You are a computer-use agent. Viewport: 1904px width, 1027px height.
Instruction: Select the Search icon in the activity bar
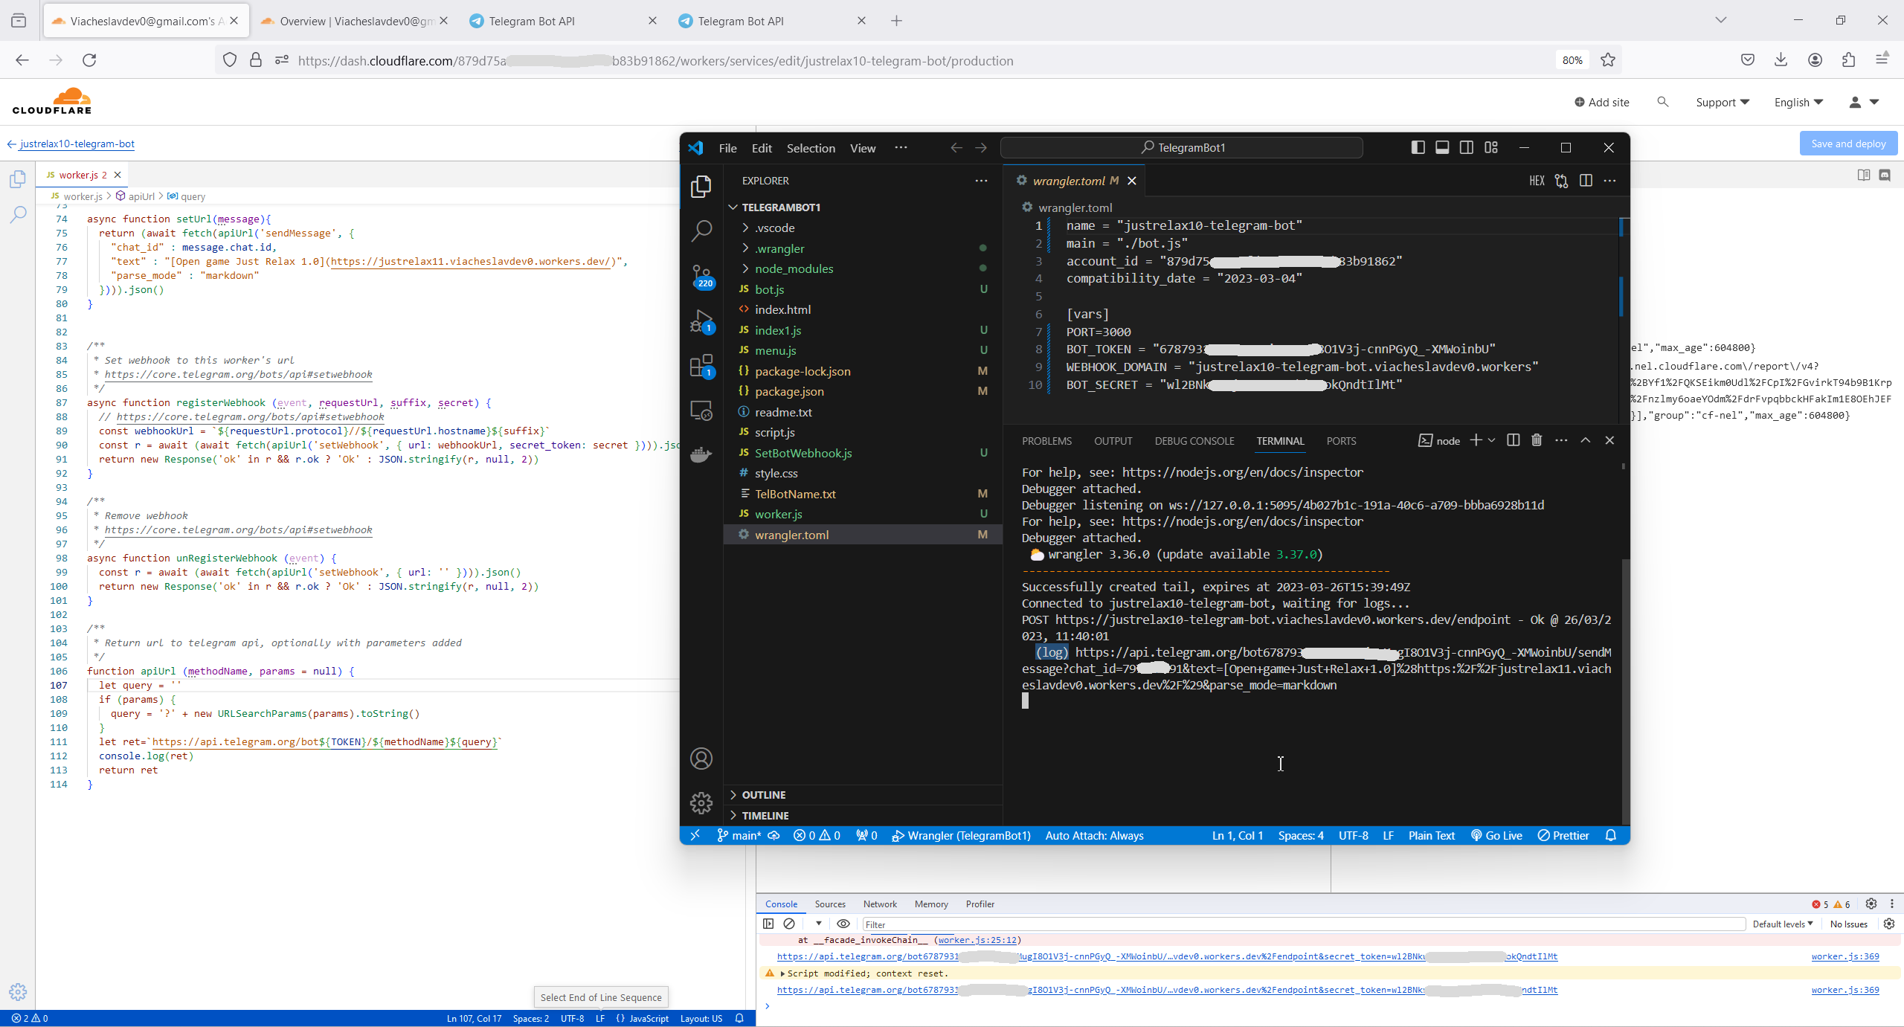coord(702,231)
